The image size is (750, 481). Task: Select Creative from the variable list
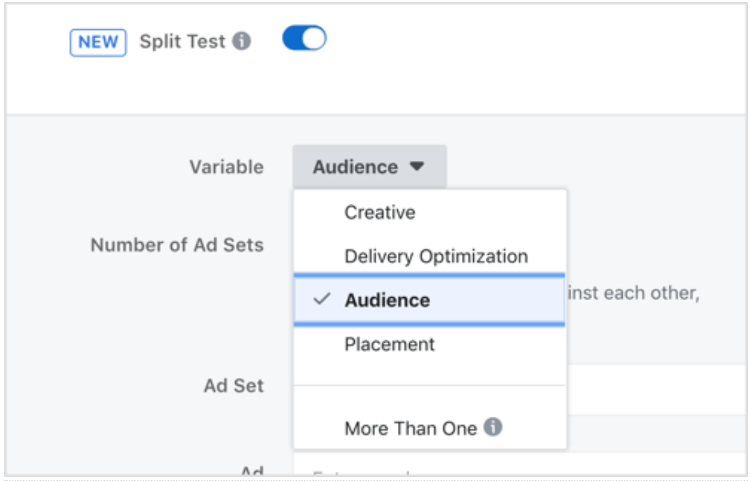pos(380,212)
